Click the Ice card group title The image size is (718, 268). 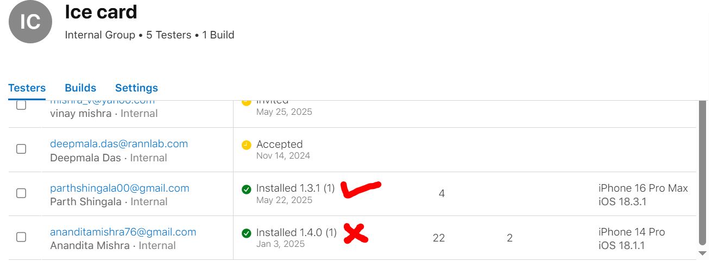point(101,12)
